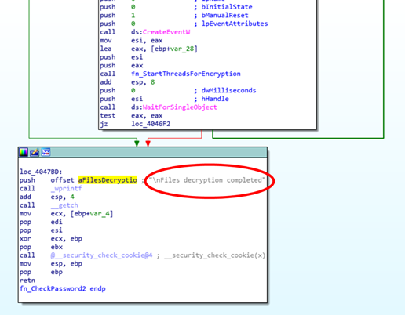Click the WaitForSingleObject import name
Image resolution: width=405 pixels, height=315 pixels.
tap(180, 107)
